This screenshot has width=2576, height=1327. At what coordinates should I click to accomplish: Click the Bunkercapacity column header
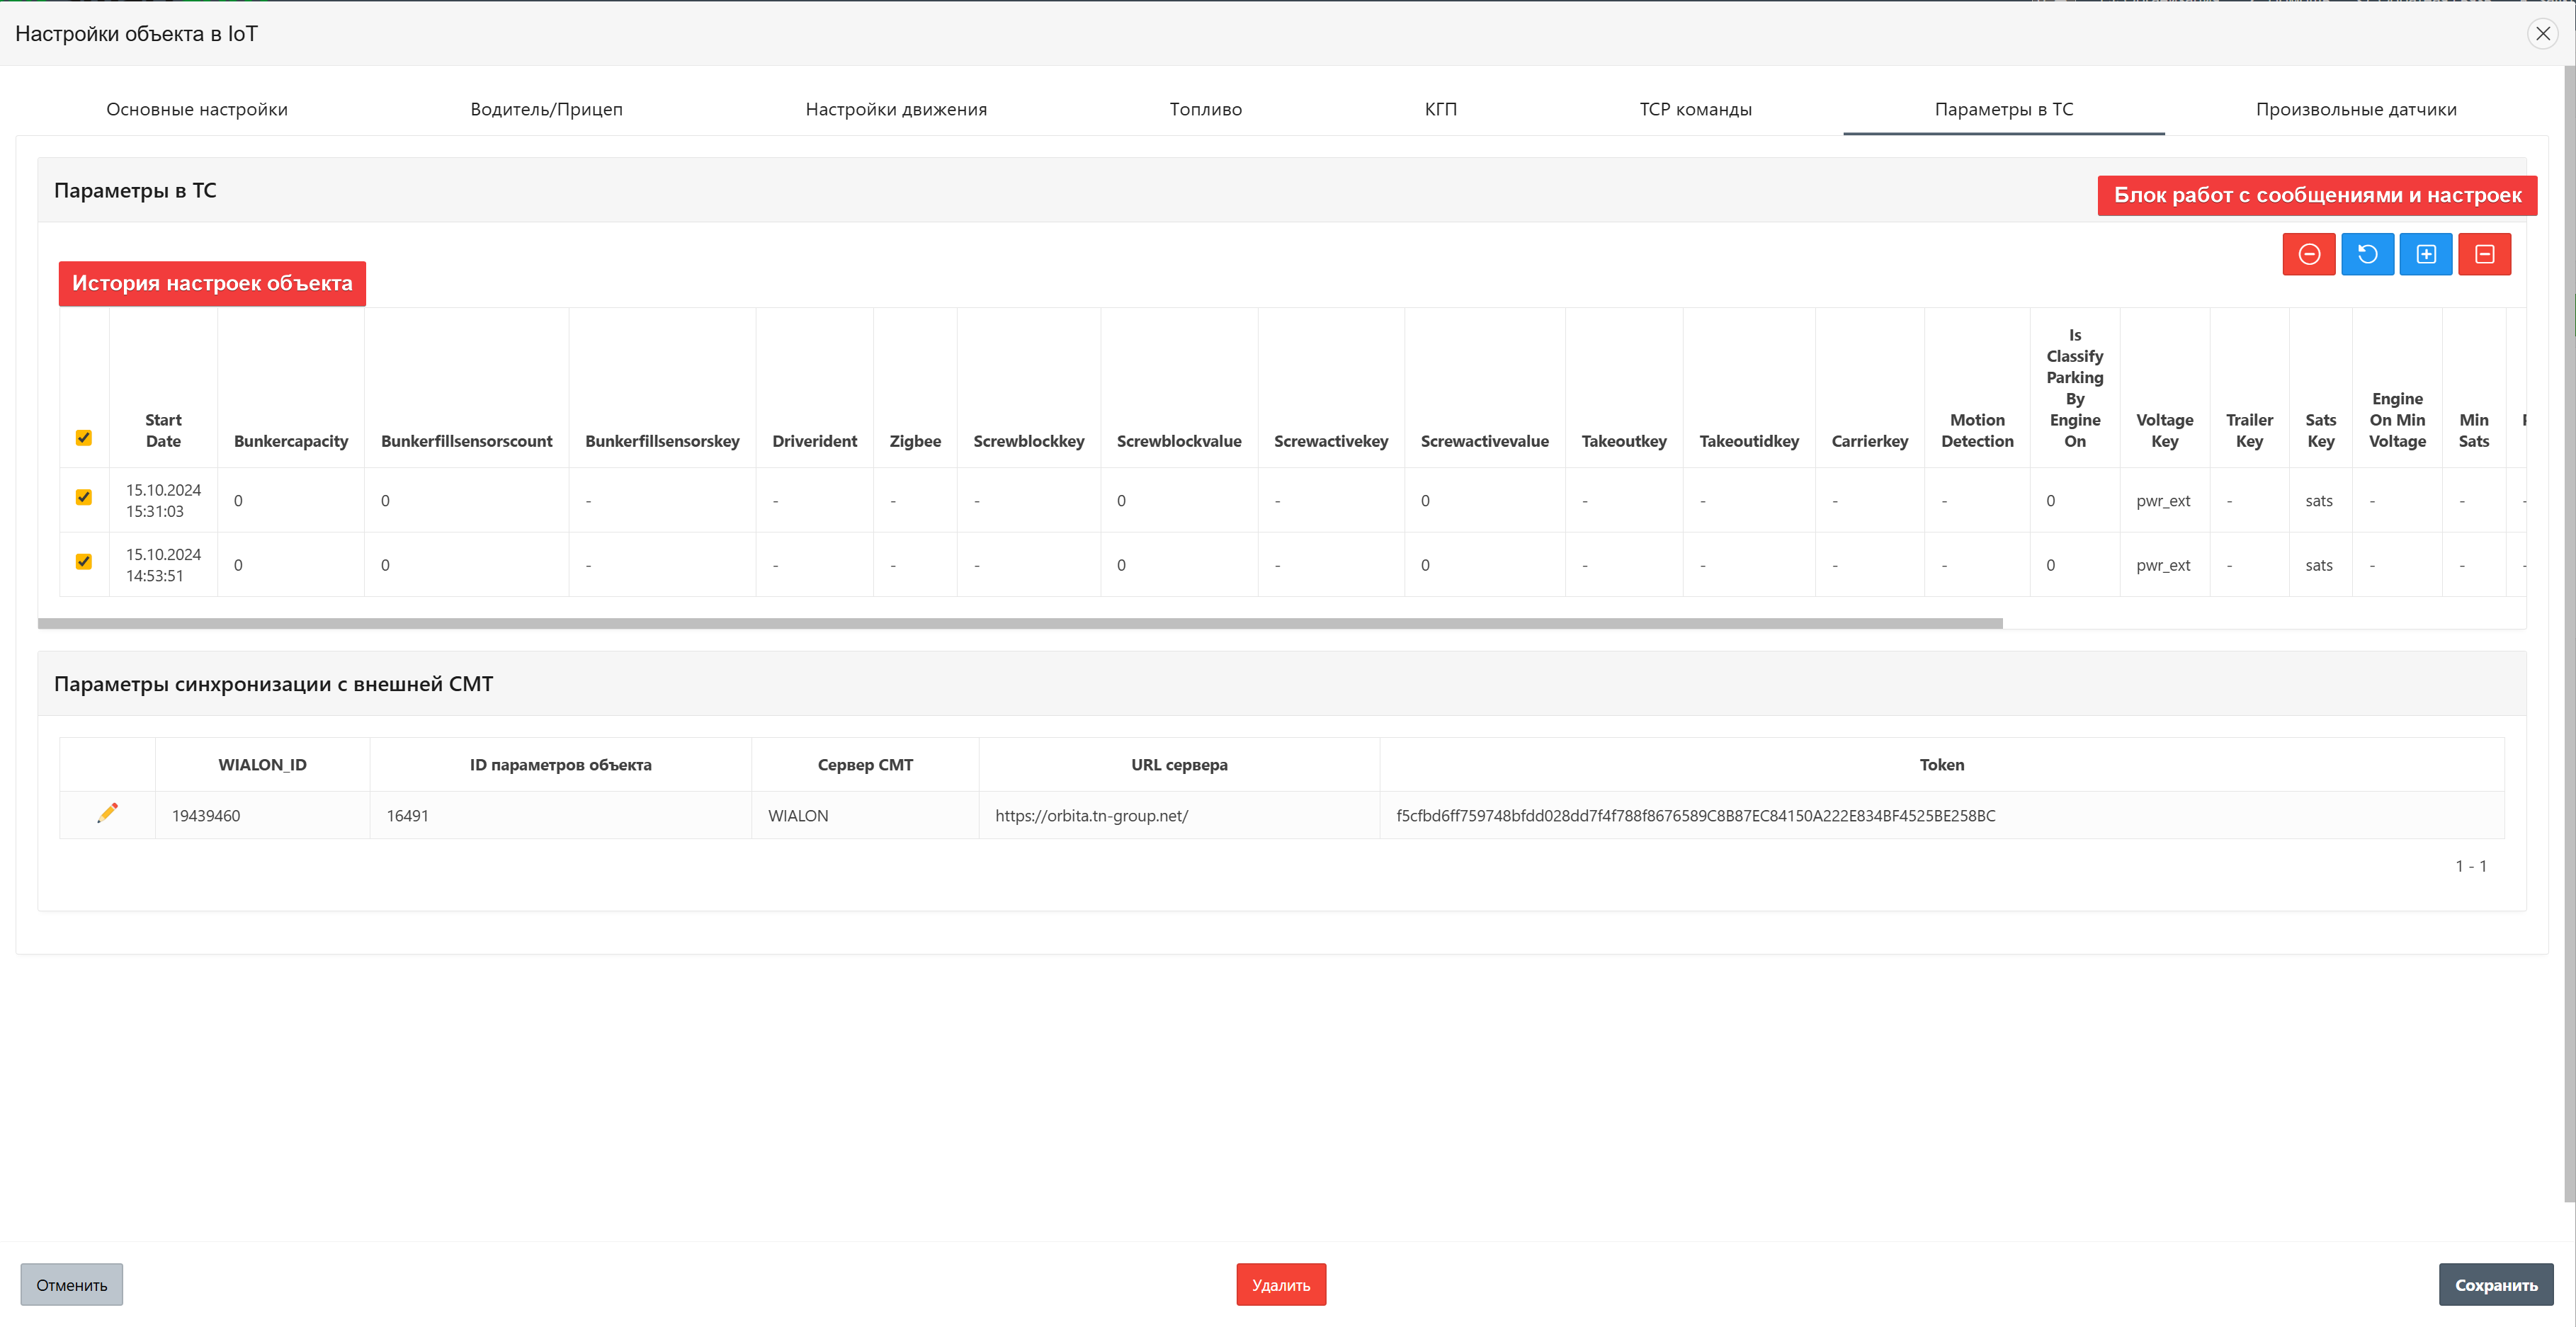[x=291, y=441]
